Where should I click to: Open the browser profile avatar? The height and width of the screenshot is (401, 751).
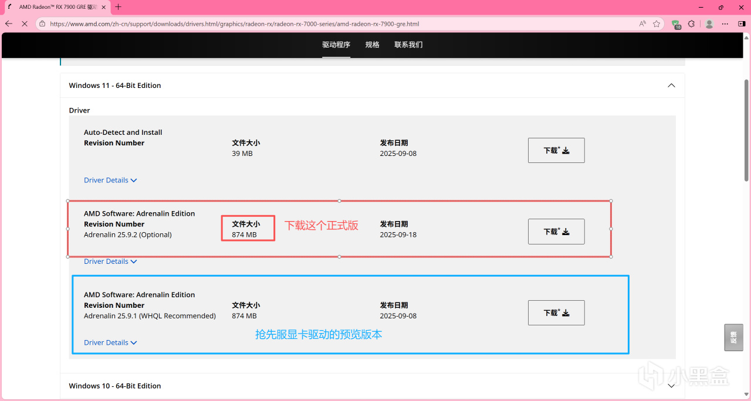click(x=709, y=24)
